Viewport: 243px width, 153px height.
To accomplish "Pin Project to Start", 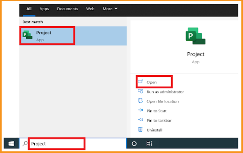I will [x=156, y=111].
